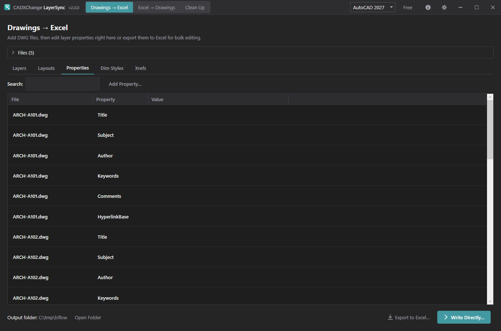Image resolution: width=501 pixels, height=331 pixels.
Task: Show the Dim Styles tab
Action: click(x=112, y=68)
